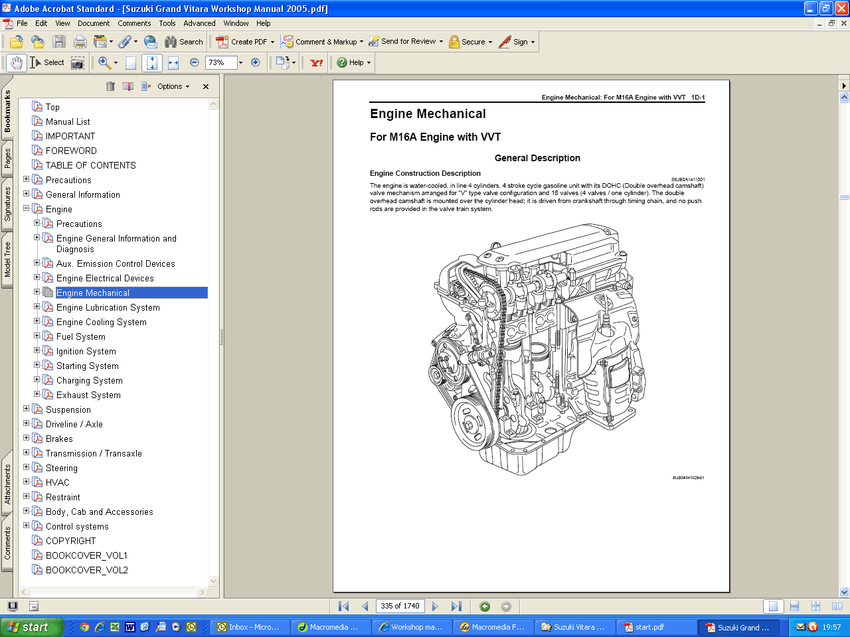Select Facing pages layout icon
The height and width of the screenshot is (637, 850).
tap(837, 606)
